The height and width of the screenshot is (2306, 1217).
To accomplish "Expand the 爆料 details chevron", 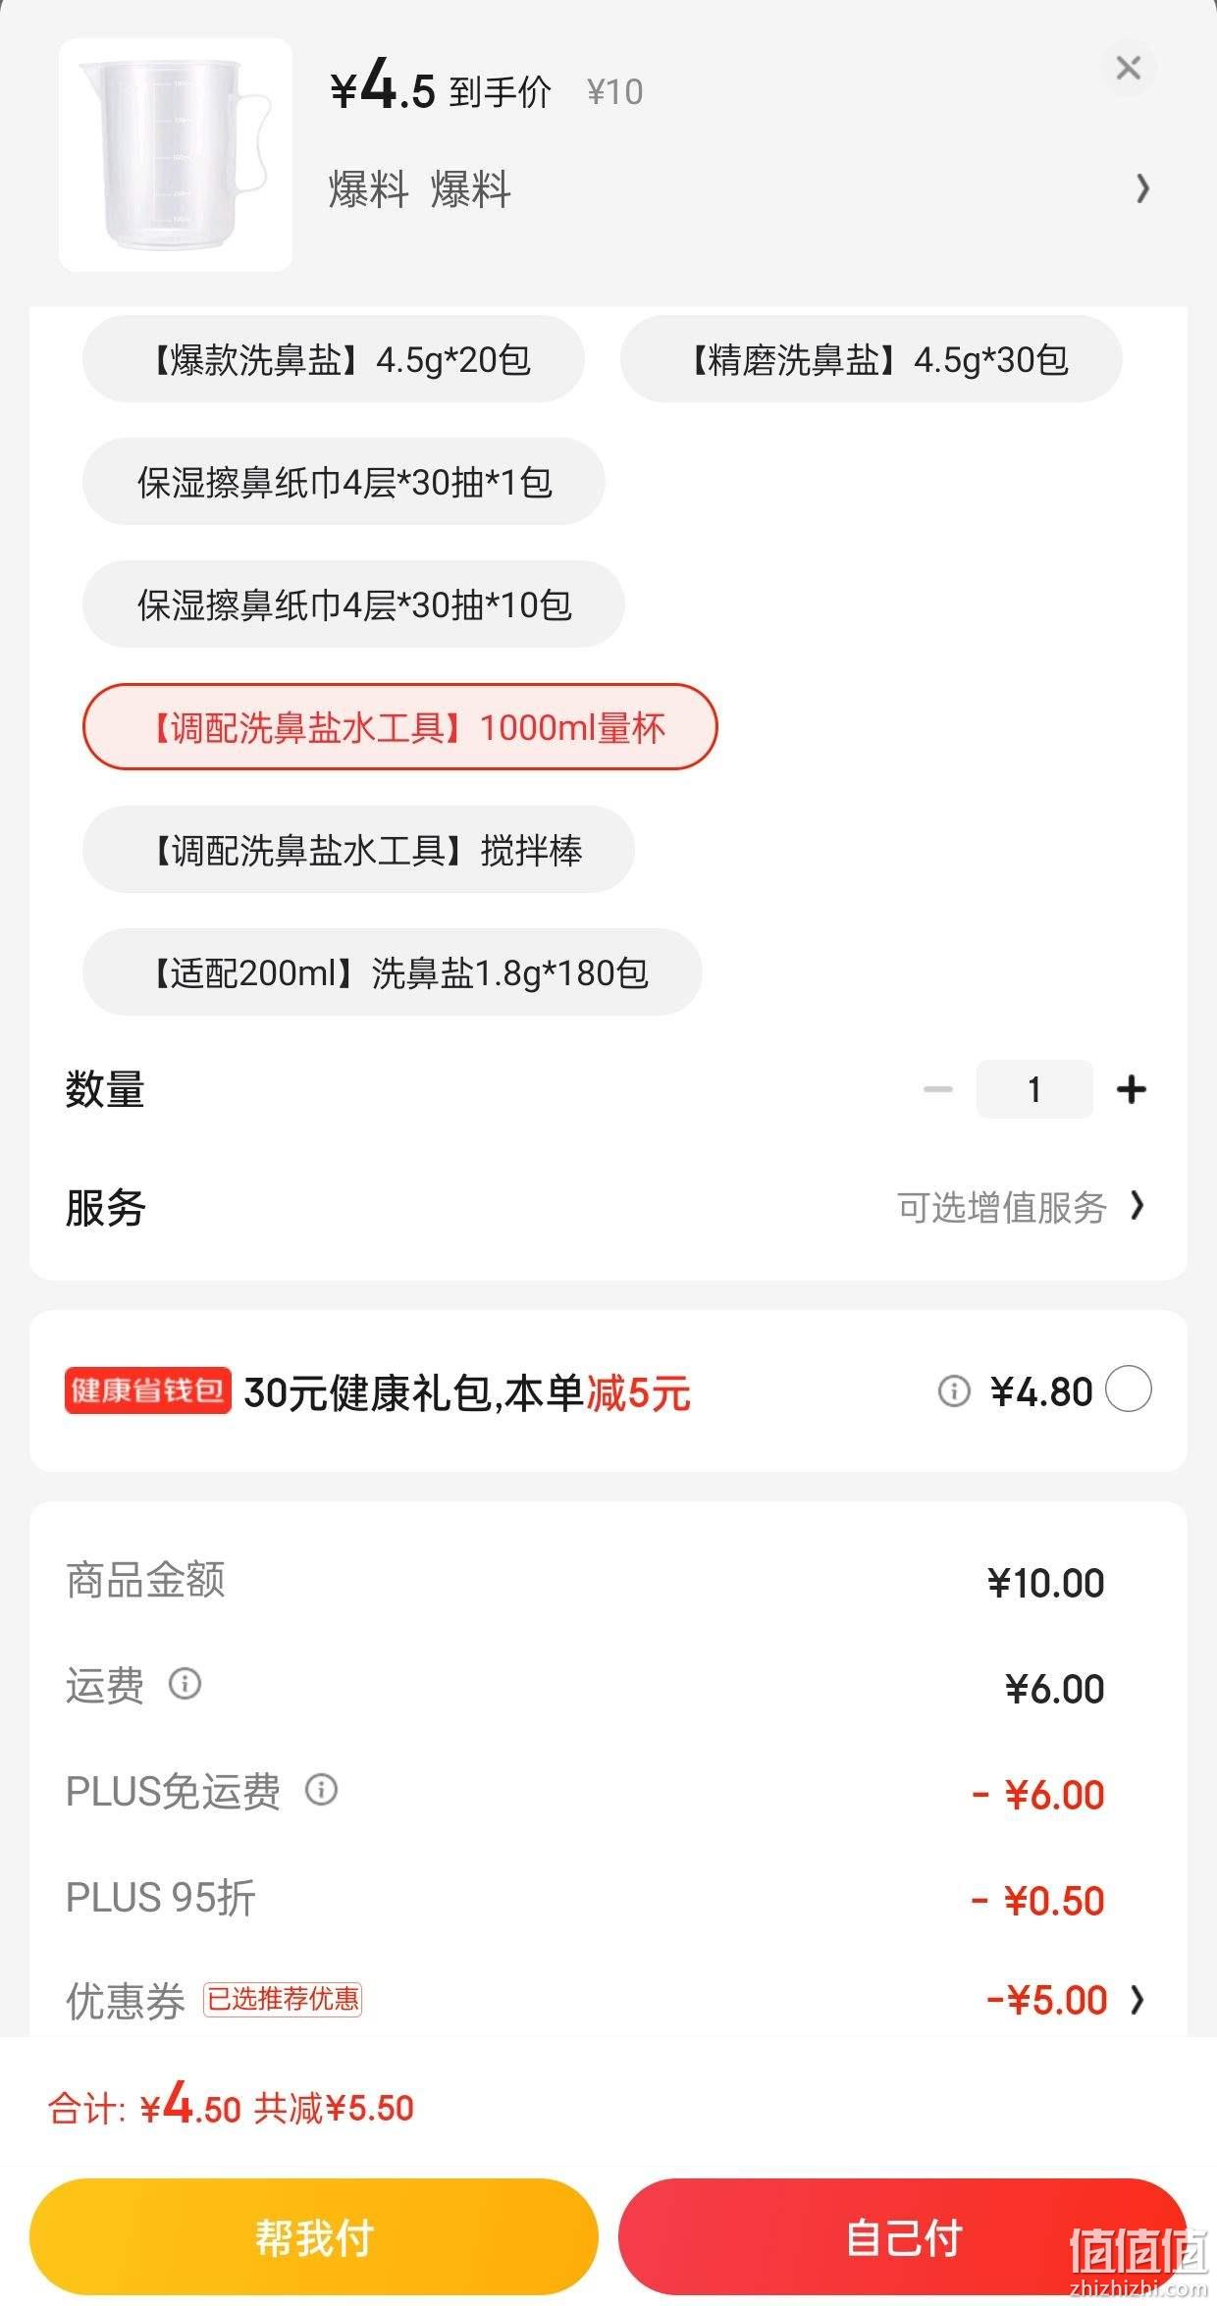I will [1141, 187].
